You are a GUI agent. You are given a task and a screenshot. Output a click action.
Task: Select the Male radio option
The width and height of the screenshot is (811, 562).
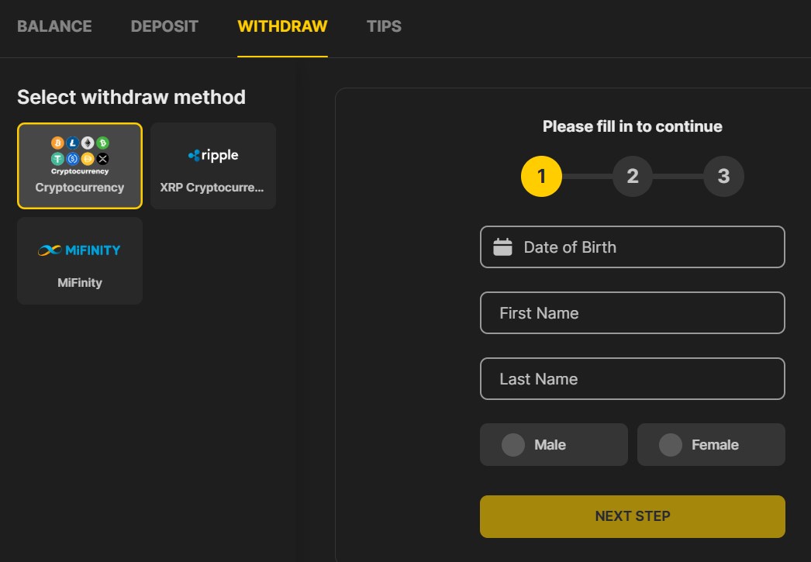pyautogui.click(x=513, y=445)
